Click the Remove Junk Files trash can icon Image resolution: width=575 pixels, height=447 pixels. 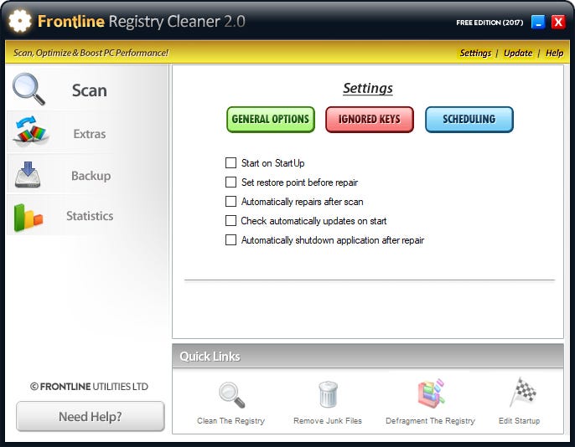point(328,394)
